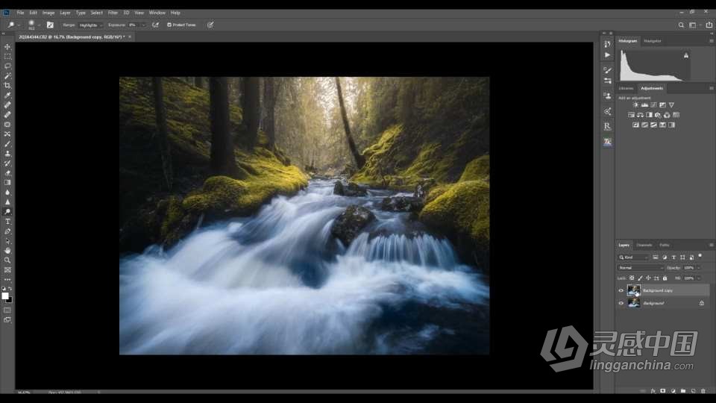Select the Brush tool
Image resolution: width=716 pixels, height=403 pixels.
tap(7, 144)
